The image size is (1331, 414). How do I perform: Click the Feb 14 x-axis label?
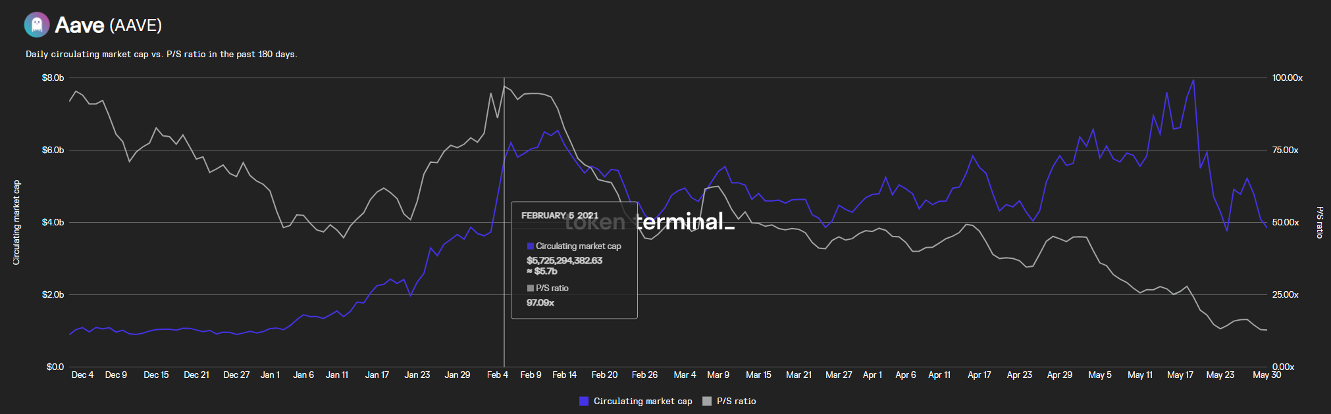click(564, 375)
